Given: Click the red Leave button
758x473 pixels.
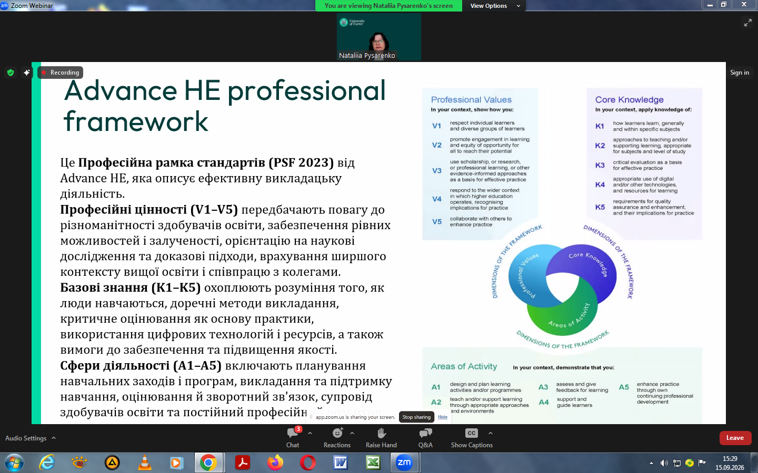Looking at the screenshot, I should tap(735, 438).
